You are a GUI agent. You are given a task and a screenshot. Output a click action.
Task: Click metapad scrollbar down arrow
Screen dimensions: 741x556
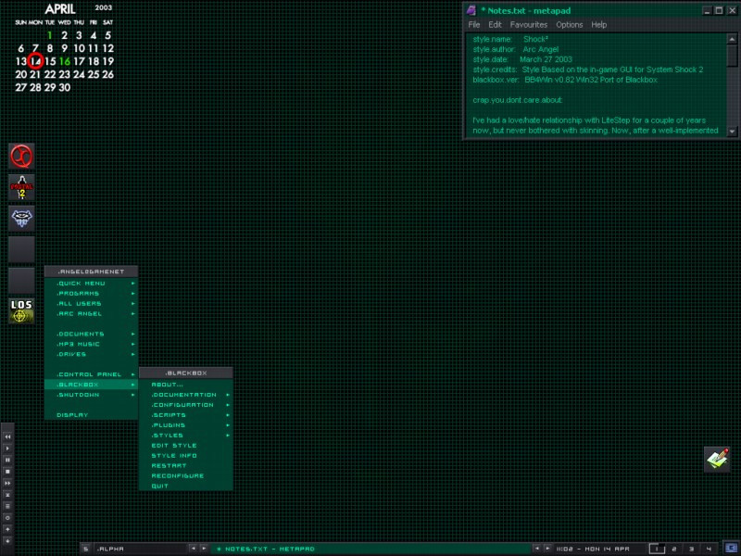(x=732, y=131)
